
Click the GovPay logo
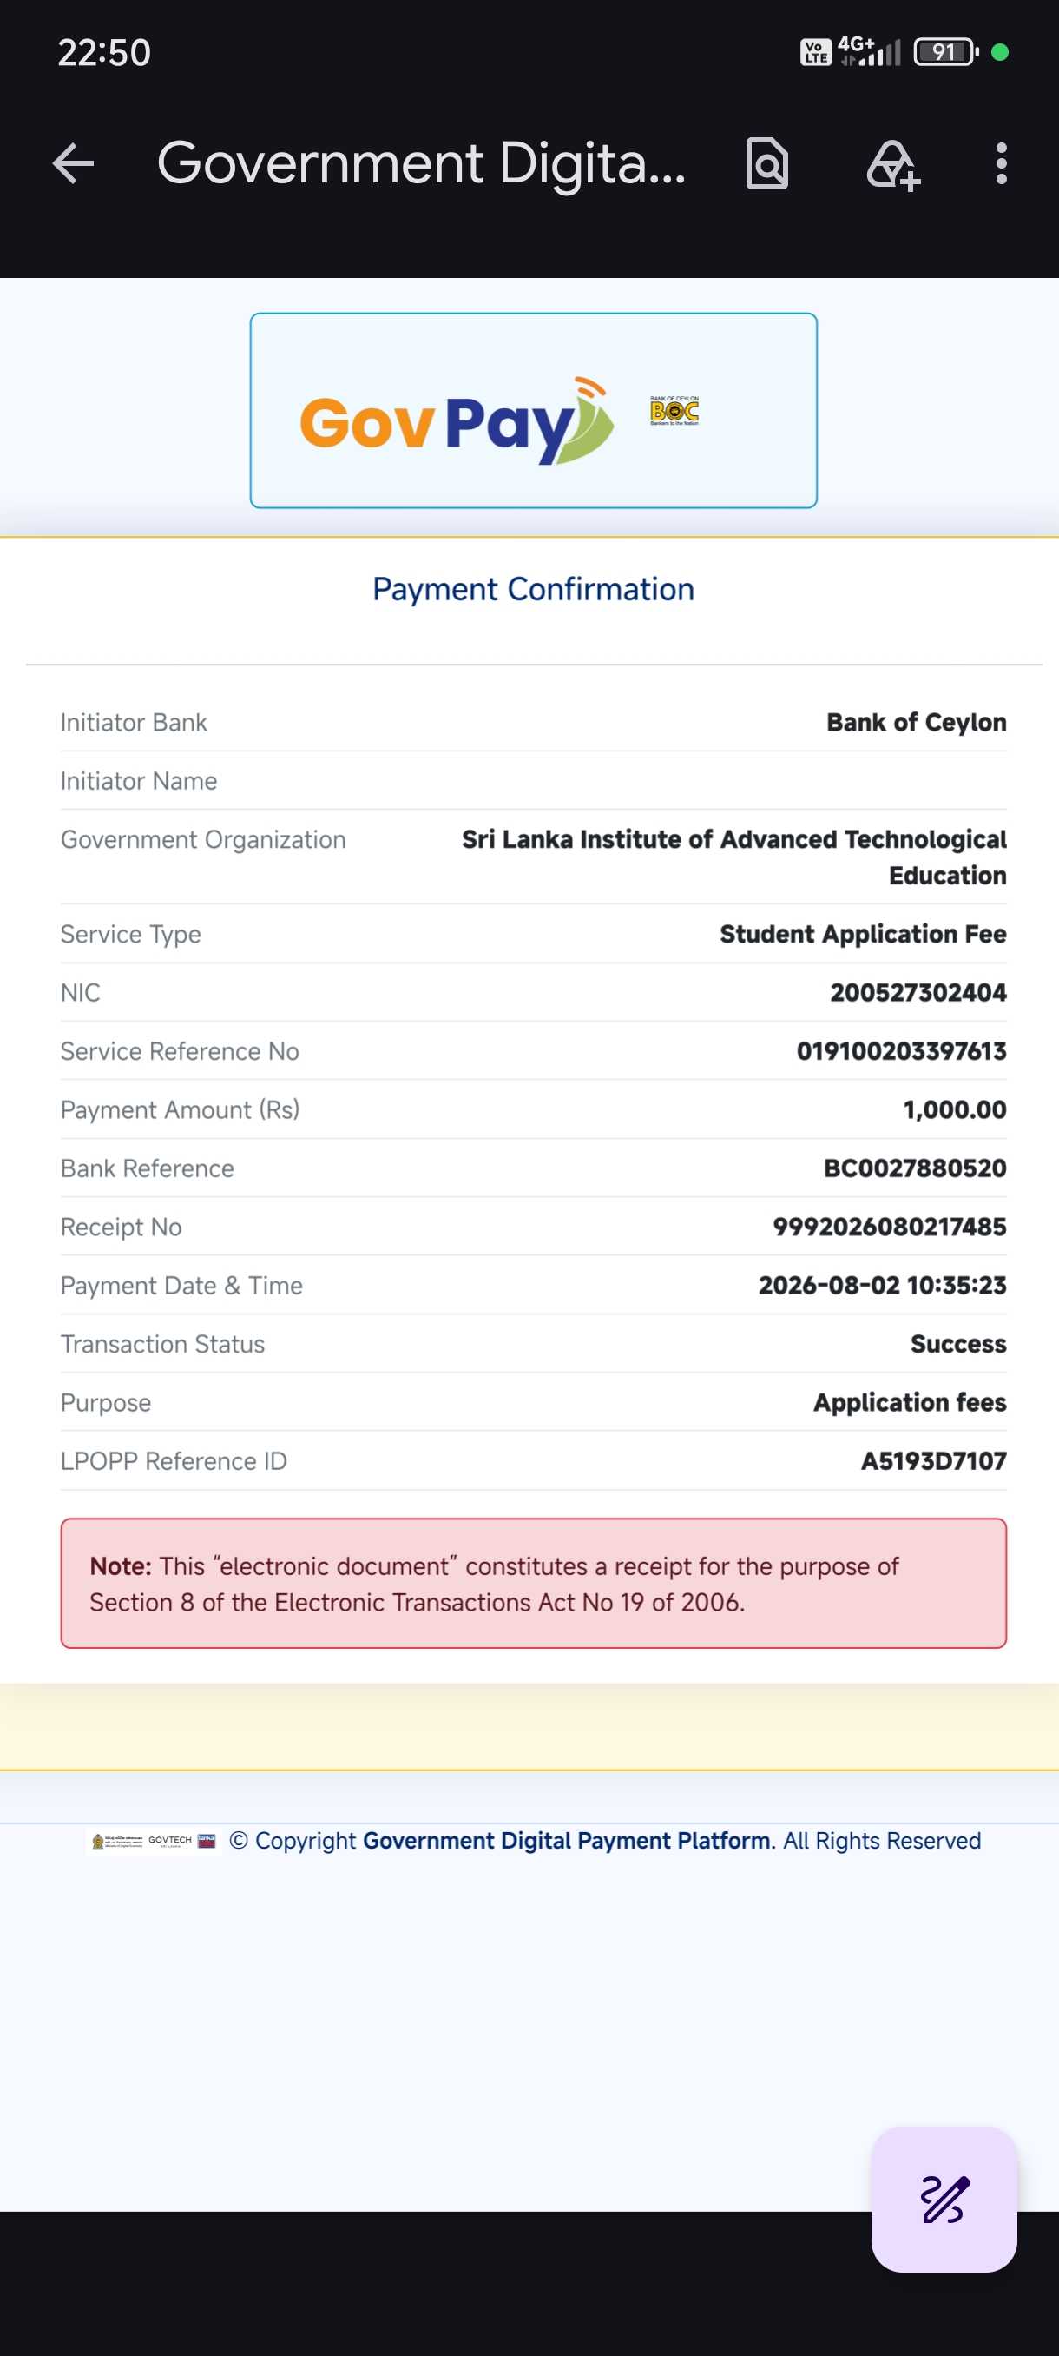(457, 421)
